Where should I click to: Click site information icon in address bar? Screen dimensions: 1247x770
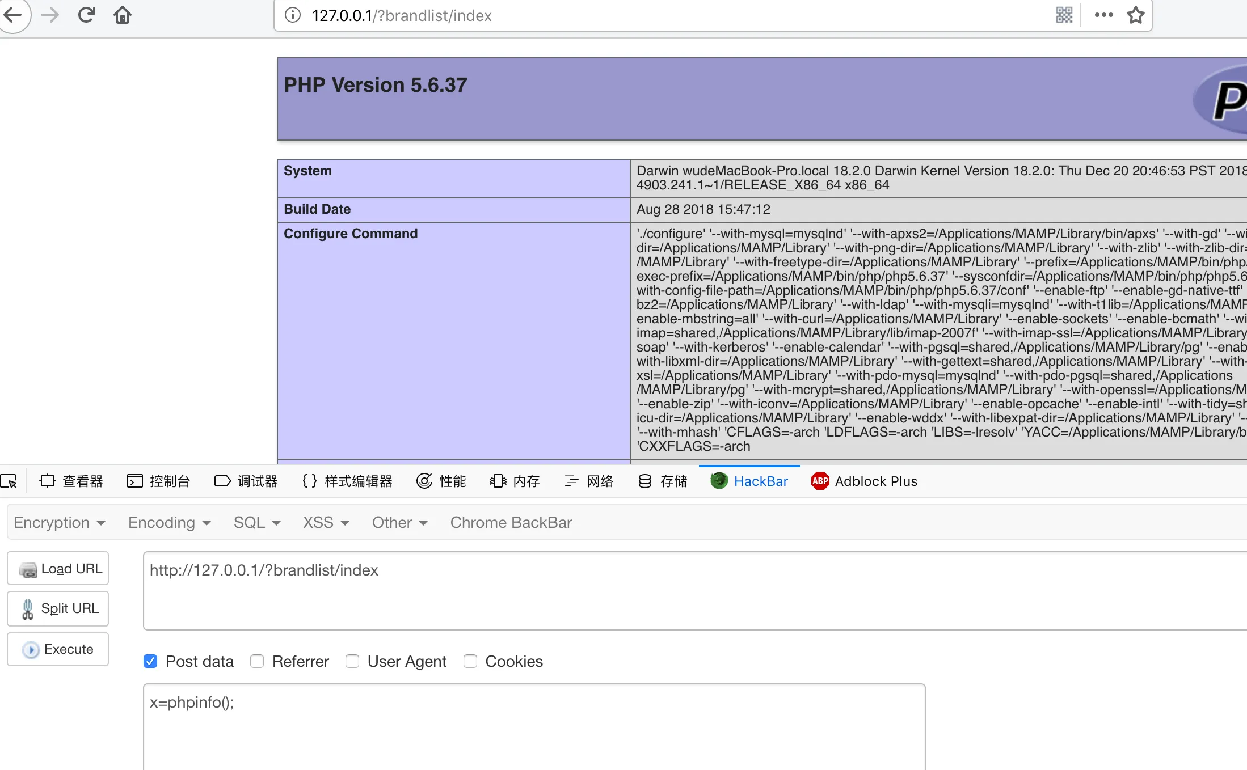293,15
